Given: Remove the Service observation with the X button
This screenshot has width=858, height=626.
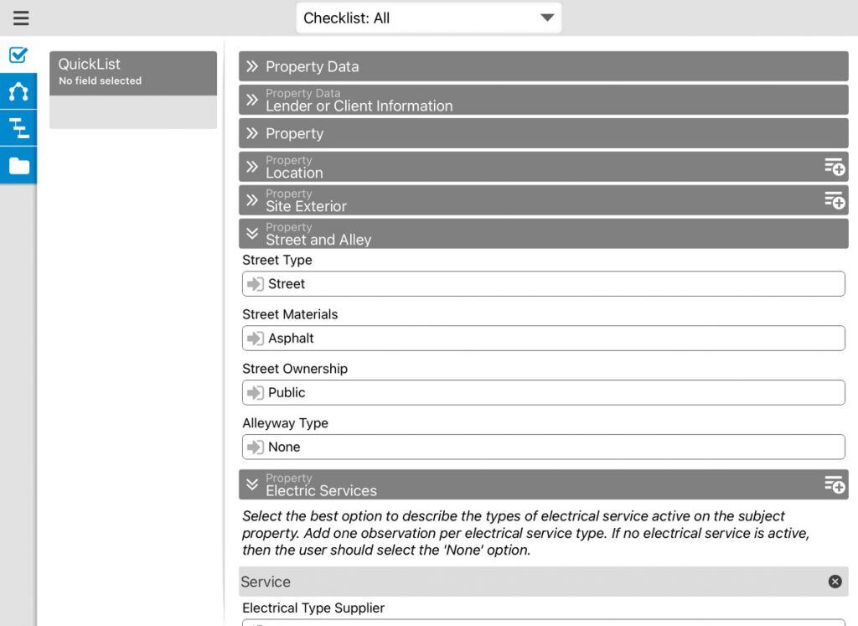Looking at the screenshot, I should 835,582.
